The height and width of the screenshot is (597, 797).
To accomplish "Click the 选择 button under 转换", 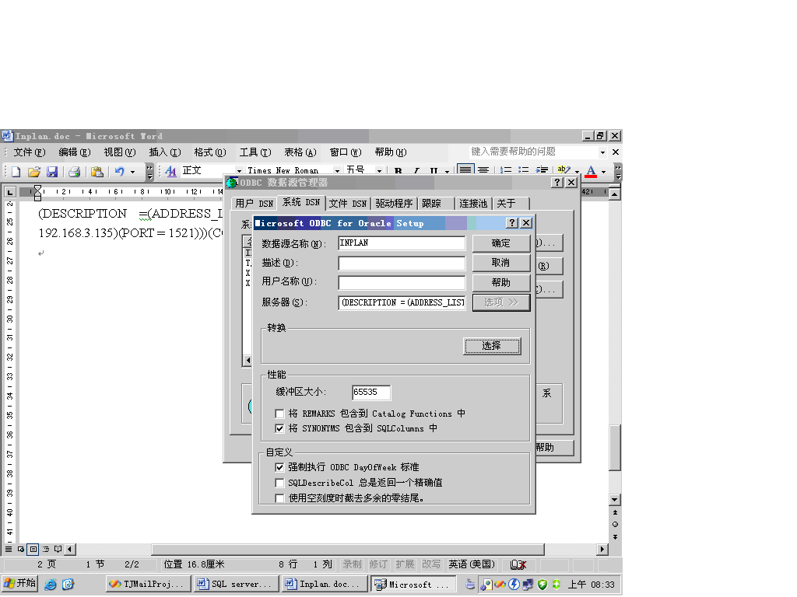I will coord(492,344).
